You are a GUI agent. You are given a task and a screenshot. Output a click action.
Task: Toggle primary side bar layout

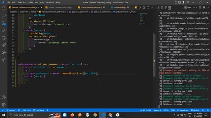176,2
